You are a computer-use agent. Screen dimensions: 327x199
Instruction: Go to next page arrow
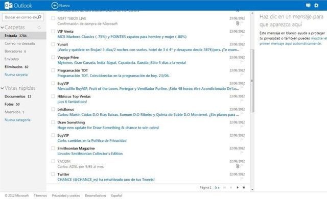click(238, 188)
